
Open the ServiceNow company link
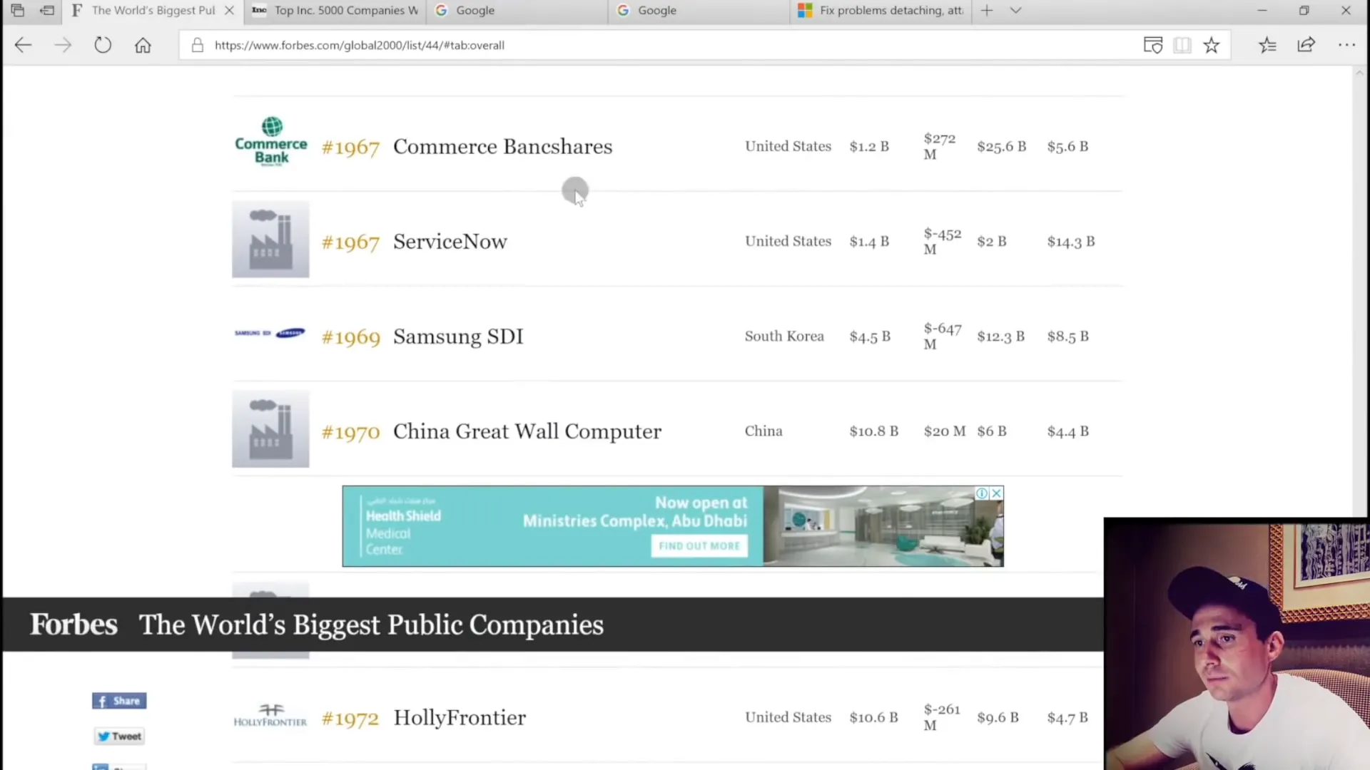click(450, 241)
